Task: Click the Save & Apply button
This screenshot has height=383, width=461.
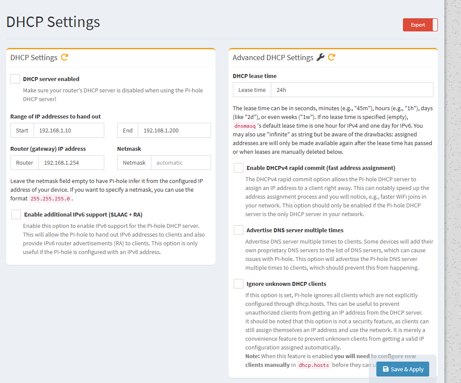Action: 403,369
